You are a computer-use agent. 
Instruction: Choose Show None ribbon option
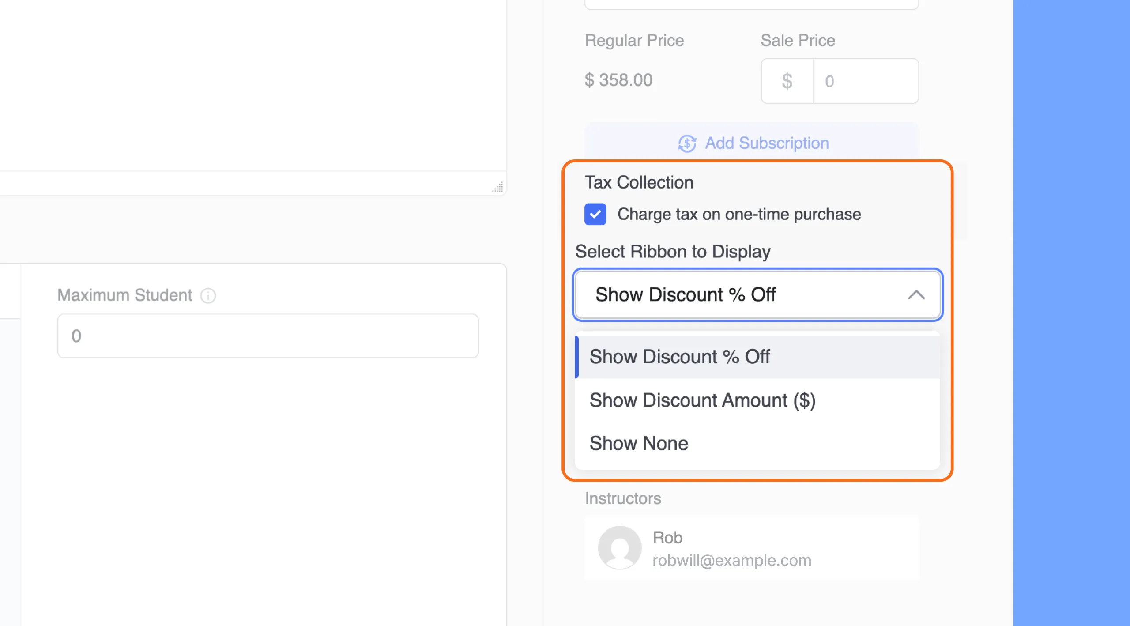757,443
